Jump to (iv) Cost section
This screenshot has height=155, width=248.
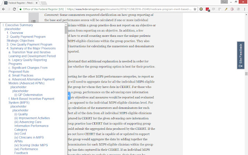pos(20,133)
